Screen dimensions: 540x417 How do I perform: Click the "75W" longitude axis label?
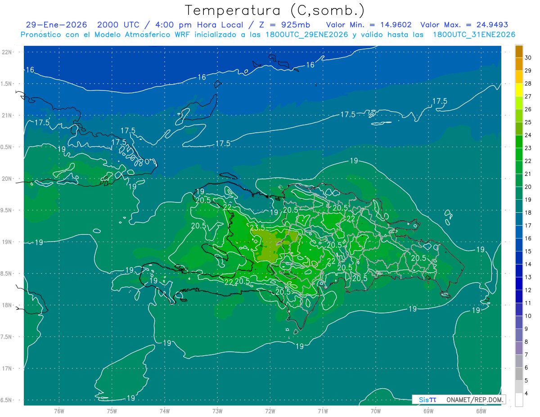point(112,411)
